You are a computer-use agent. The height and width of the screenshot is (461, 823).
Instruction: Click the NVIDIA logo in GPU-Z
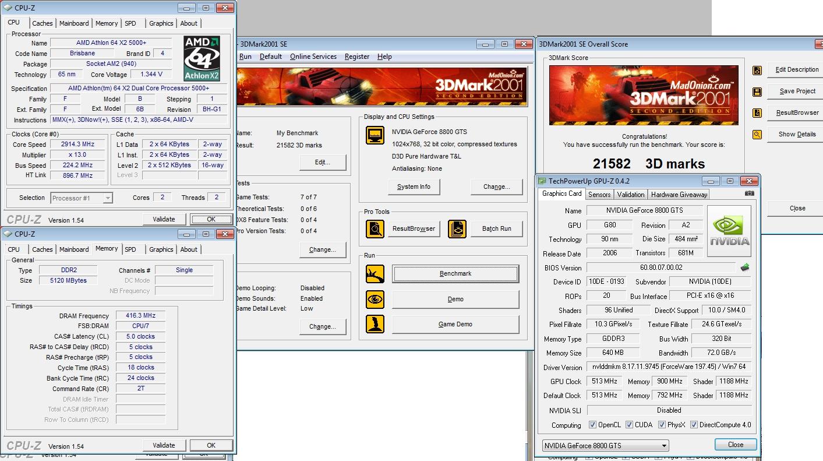[728, 231]
